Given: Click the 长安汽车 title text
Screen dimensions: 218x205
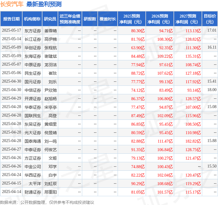Looking at the screenshot, I should point(12,4).
